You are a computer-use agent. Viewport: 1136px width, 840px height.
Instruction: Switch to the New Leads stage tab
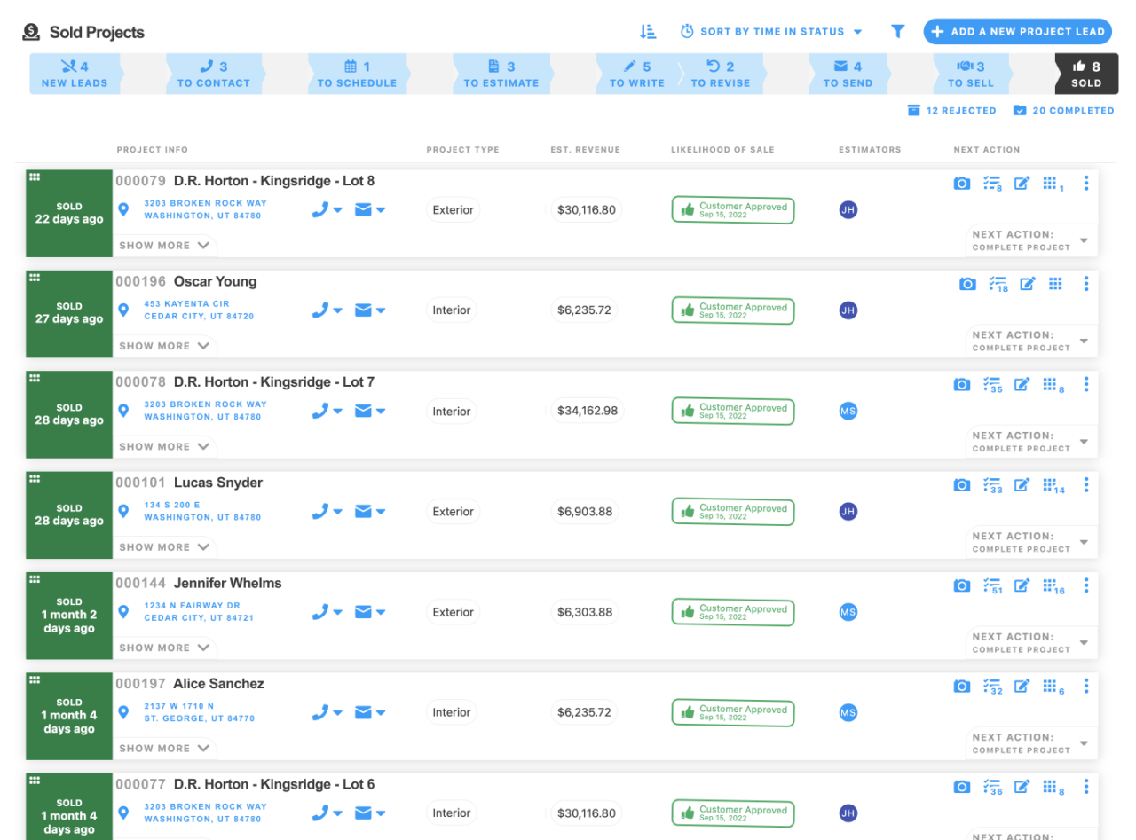point(75,75)
